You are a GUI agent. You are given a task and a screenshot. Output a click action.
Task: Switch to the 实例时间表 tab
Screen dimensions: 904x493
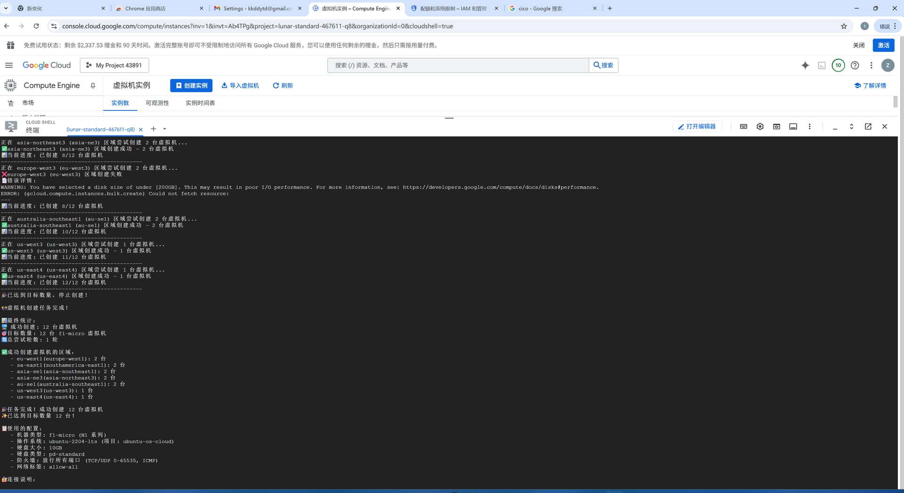tap(200, 103)
